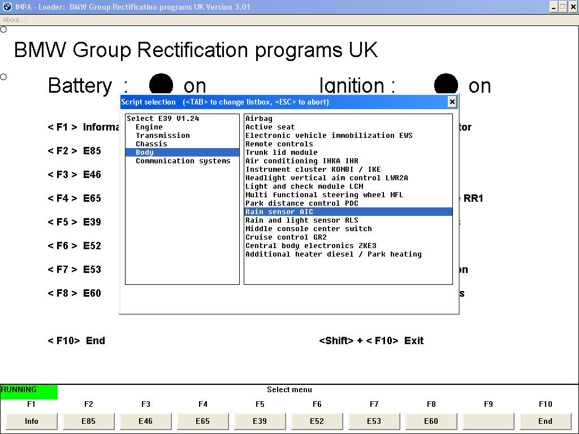579x434 pixels.
Task: Click the <F4> E65 menu line
Action: point(74,198)
